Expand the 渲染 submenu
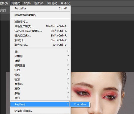Viewport: 134px width, 114px height. point(40,88)
